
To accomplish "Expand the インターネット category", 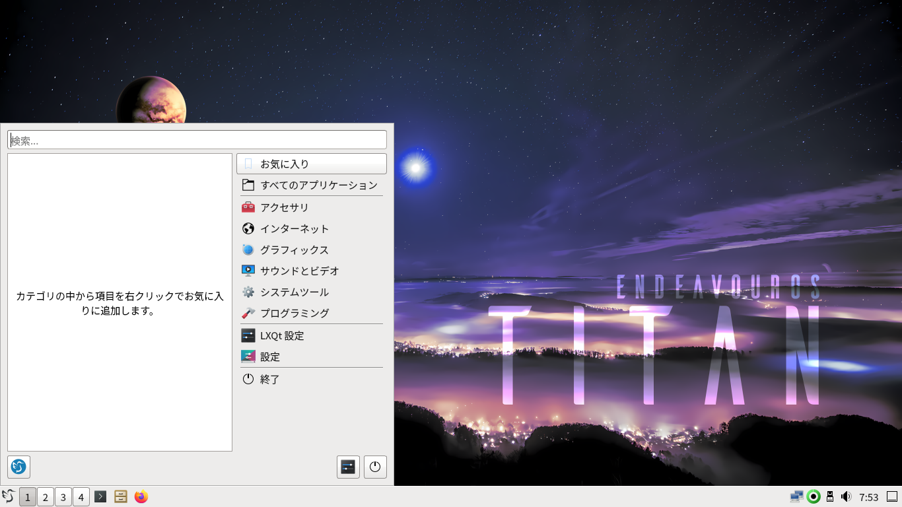I will click(x=311, y=228).
